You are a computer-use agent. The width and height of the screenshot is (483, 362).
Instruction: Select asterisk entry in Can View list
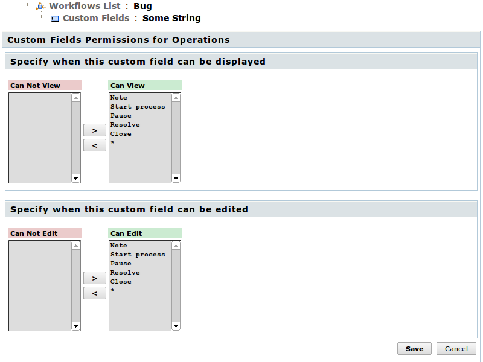pos(113,142)
